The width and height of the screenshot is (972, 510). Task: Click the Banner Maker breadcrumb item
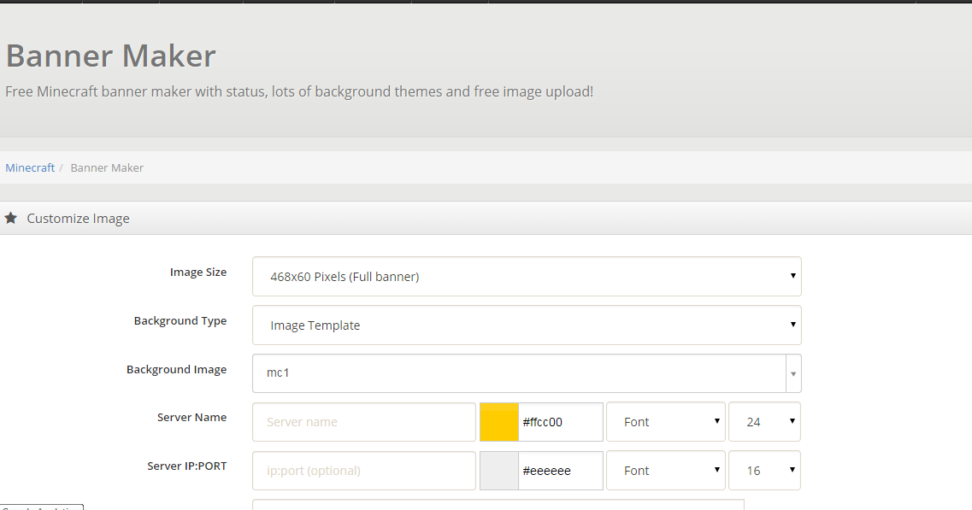coord(107,167)
